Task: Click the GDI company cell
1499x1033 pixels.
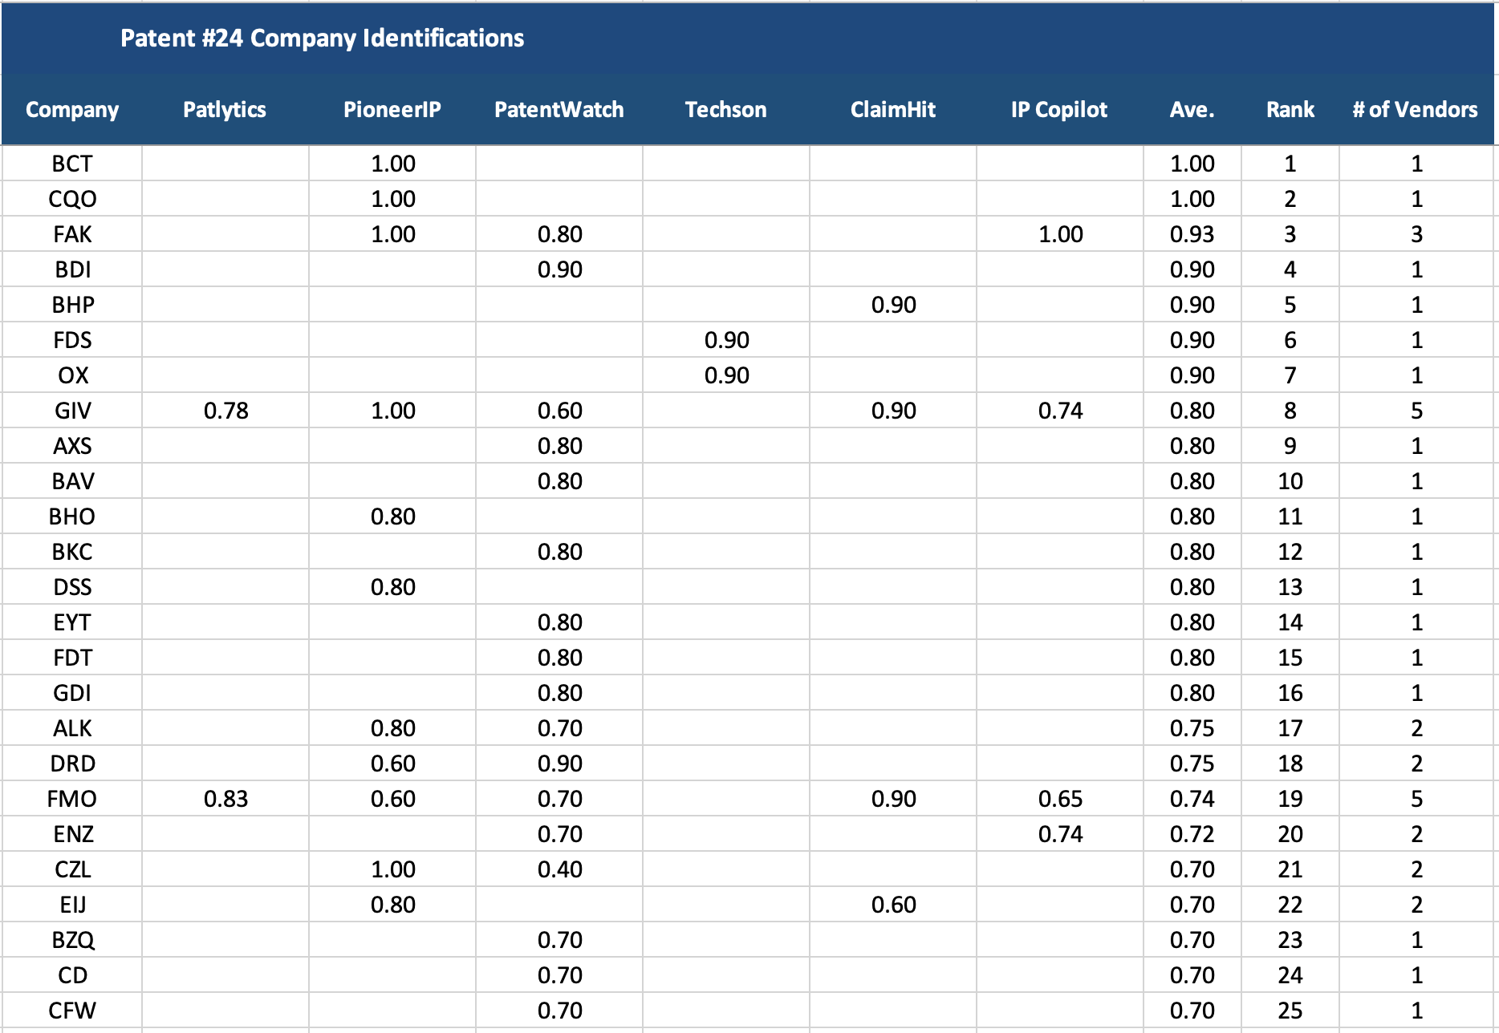Action: [72, 693]
